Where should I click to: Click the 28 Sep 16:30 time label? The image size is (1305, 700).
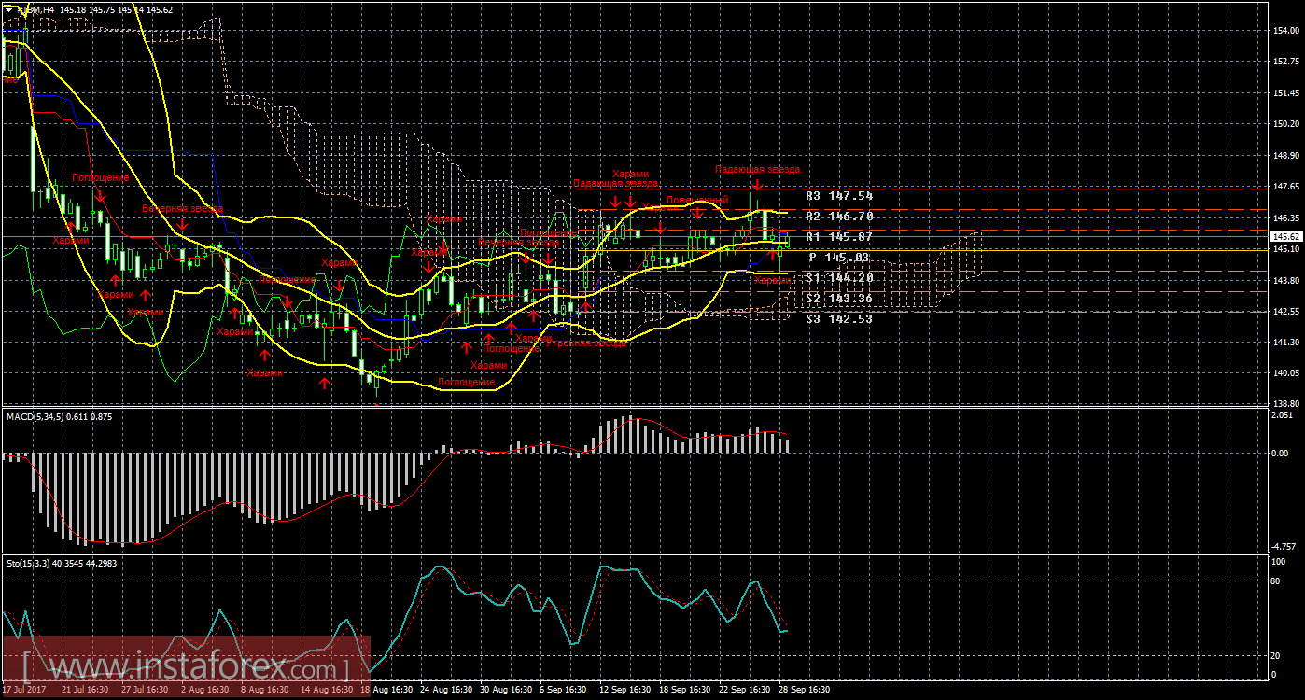(x=804, y=691)
